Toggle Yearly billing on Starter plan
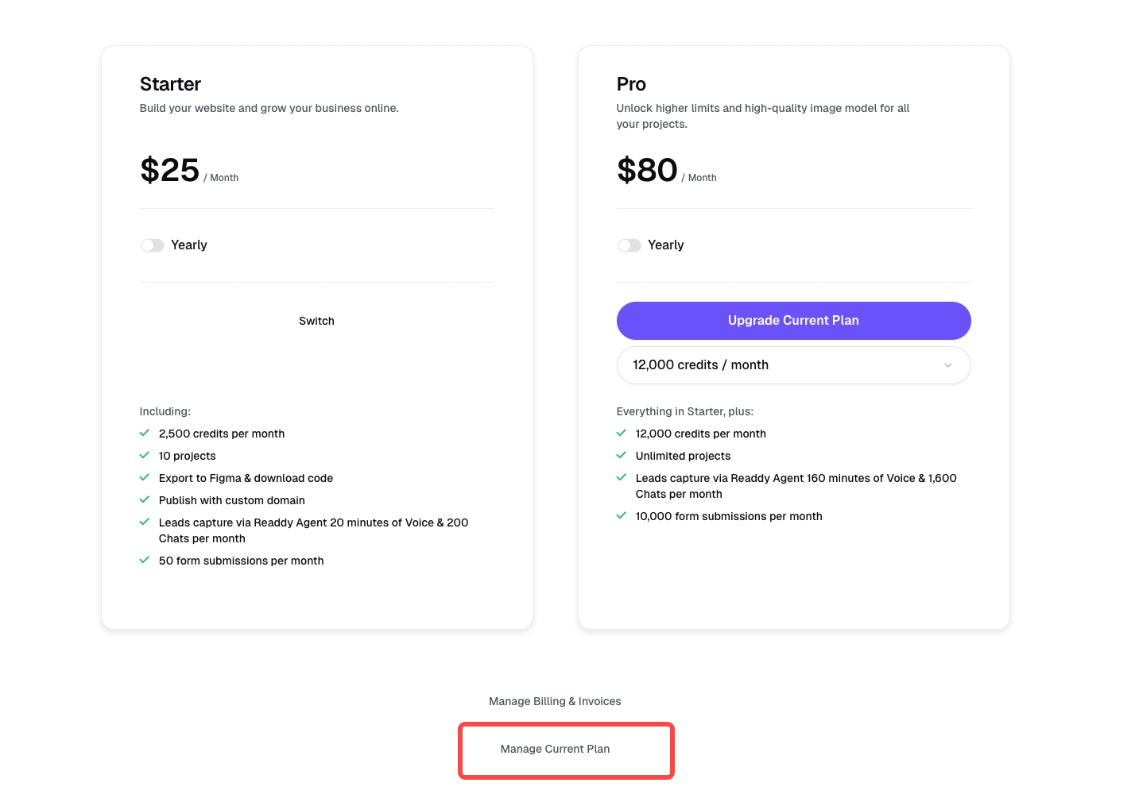The width and height of the screenshot is (1135, 798). click(x=153, y=245)
